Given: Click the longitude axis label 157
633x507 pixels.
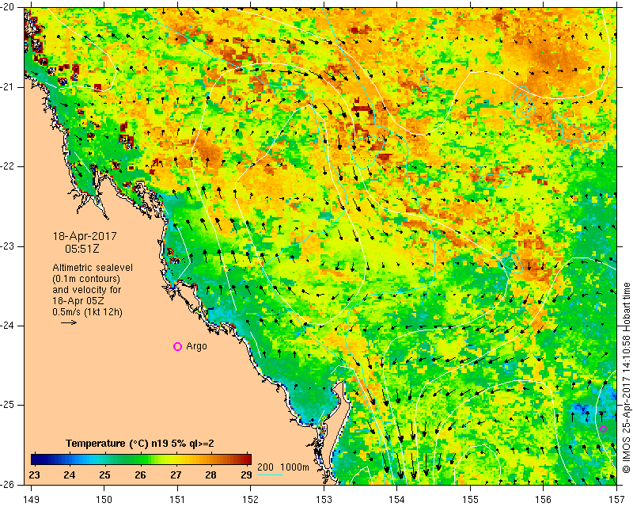Looking at the screenshot, I should [x=616, y=500].
